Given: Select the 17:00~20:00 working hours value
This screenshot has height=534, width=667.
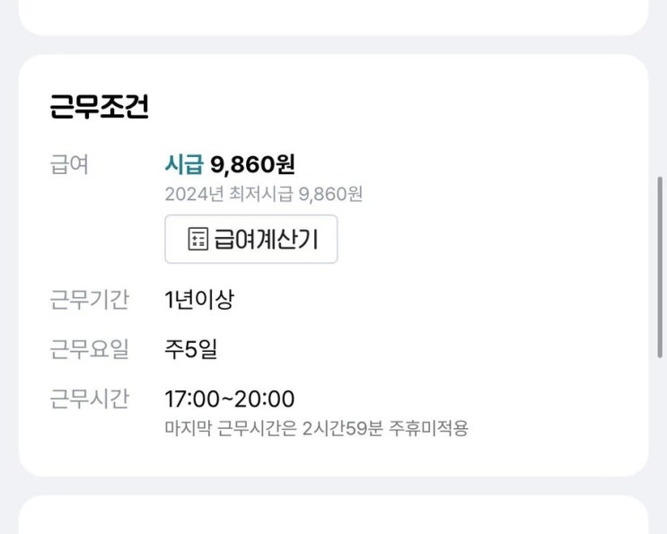Looking at the screenshot, I should (x=230, y=399).
